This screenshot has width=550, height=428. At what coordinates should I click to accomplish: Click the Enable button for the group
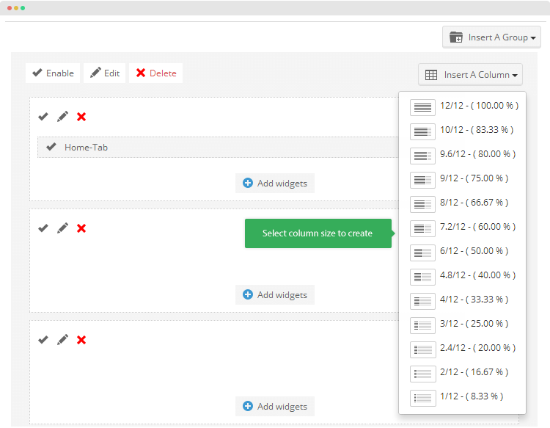53,73
